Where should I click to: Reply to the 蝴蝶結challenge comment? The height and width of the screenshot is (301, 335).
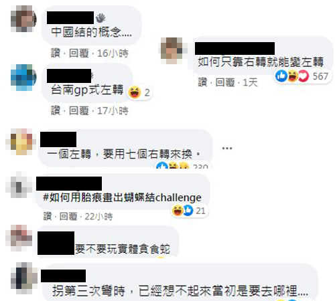click(x=68, y=216)
